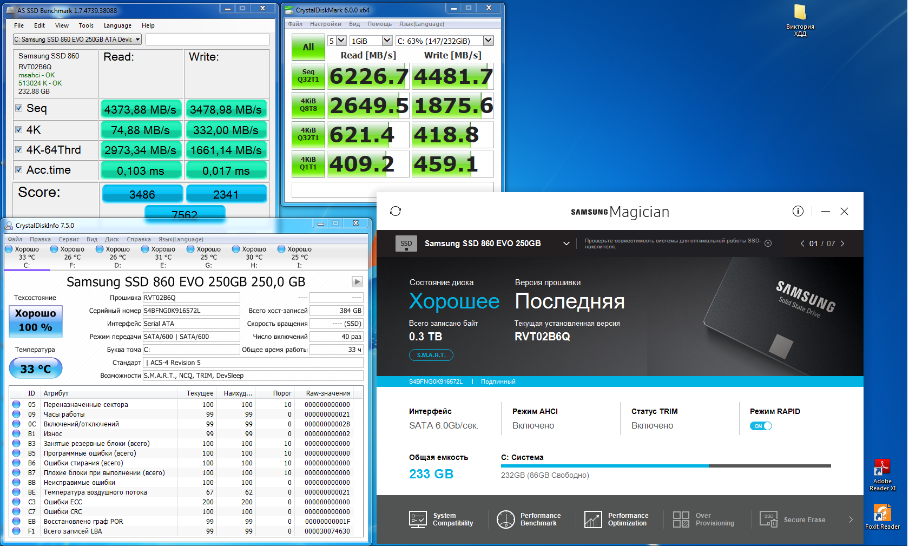This screenshot has height=546, width=909.
Task: Click the 33 °C temperature indicator
Action: click(x=36, y=369)
